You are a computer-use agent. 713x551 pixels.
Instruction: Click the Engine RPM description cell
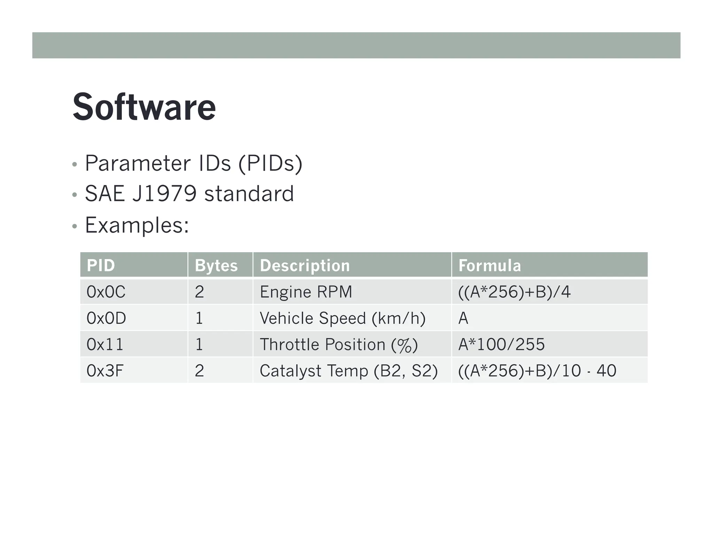click(306, 292)
